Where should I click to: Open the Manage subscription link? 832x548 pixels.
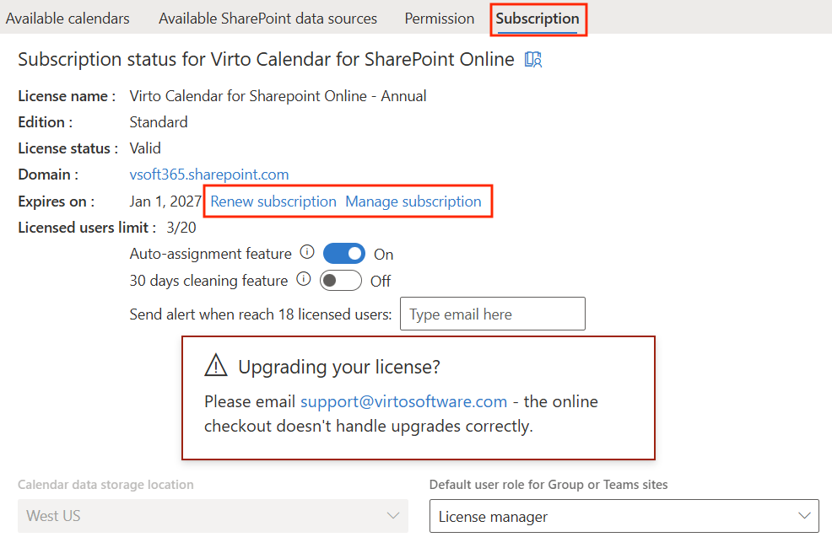tap(413, 201)
